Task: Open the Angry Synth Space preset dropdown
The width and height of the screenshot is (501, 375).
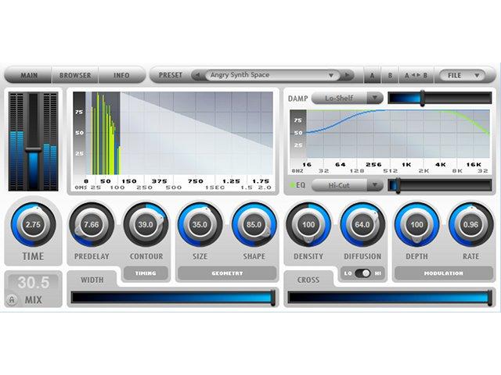Action: point(272,76)
